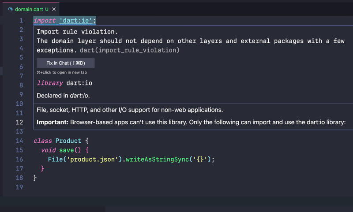Click the 'Important:' note in the hover
The width and height of the screenshot is (353, 212).
(x=52, y=122)
